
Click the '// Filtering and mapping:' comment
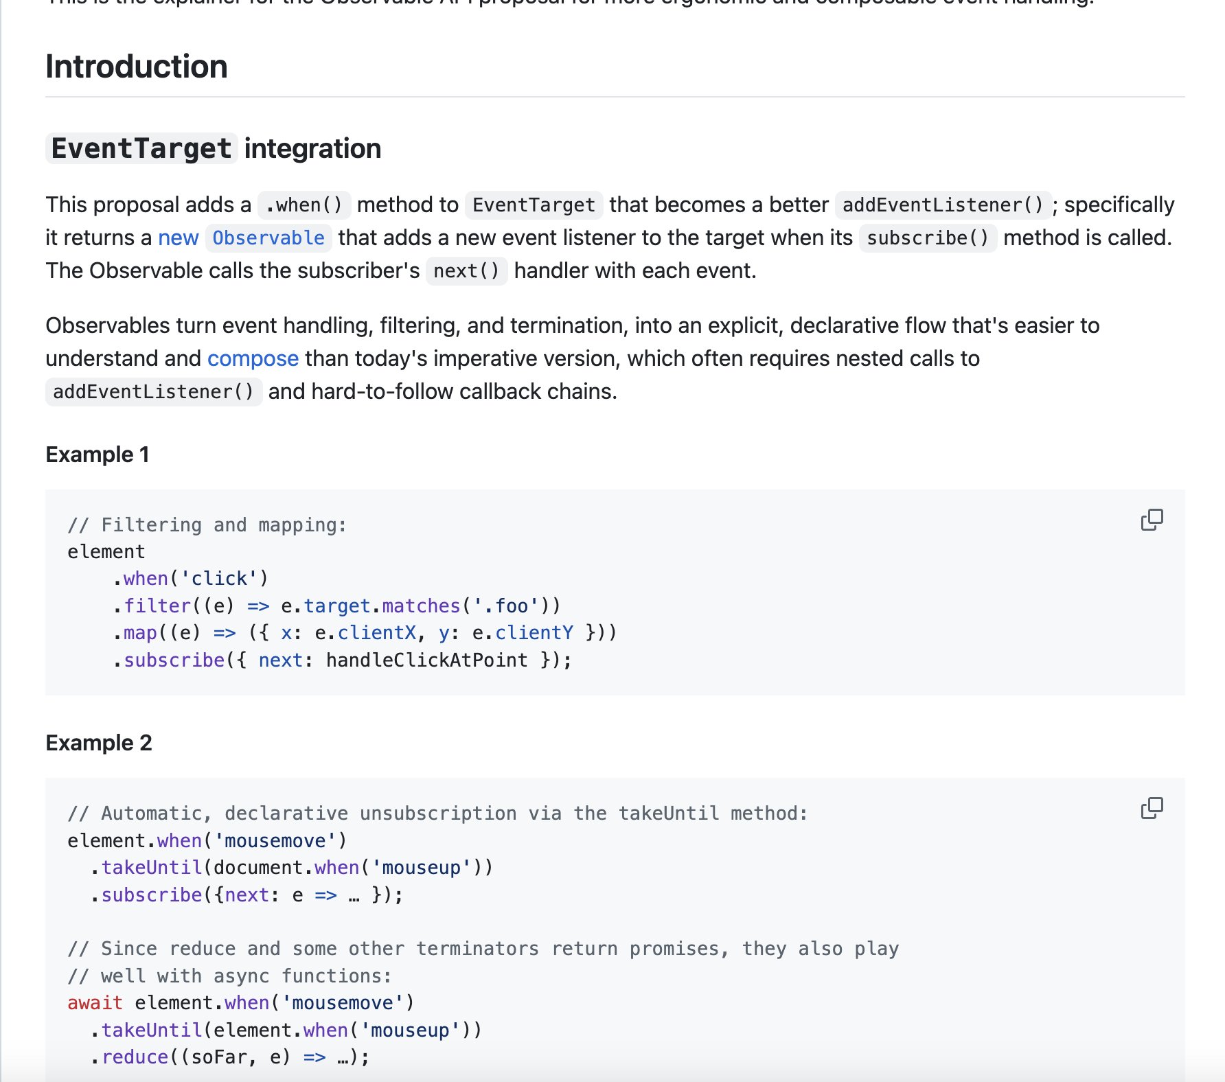coord(207,525)
